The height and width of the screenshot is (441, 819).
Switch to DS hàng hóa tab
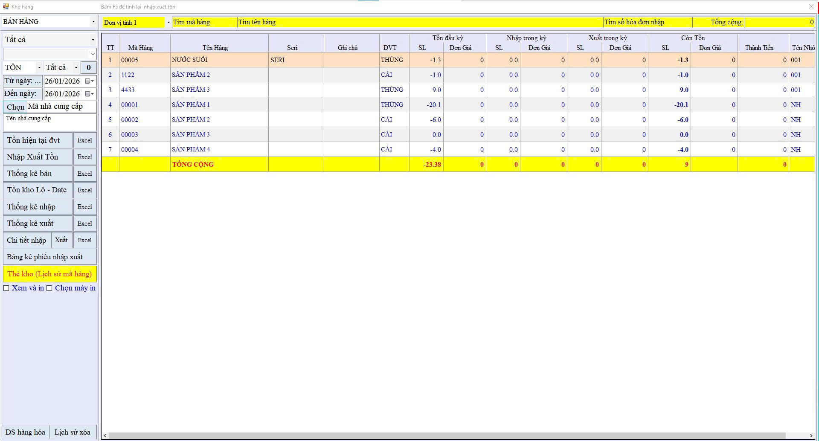point(25,432)
